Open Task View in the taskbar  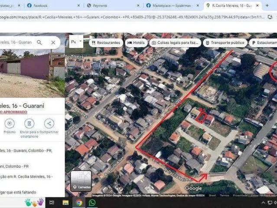[x=52, y=202]
